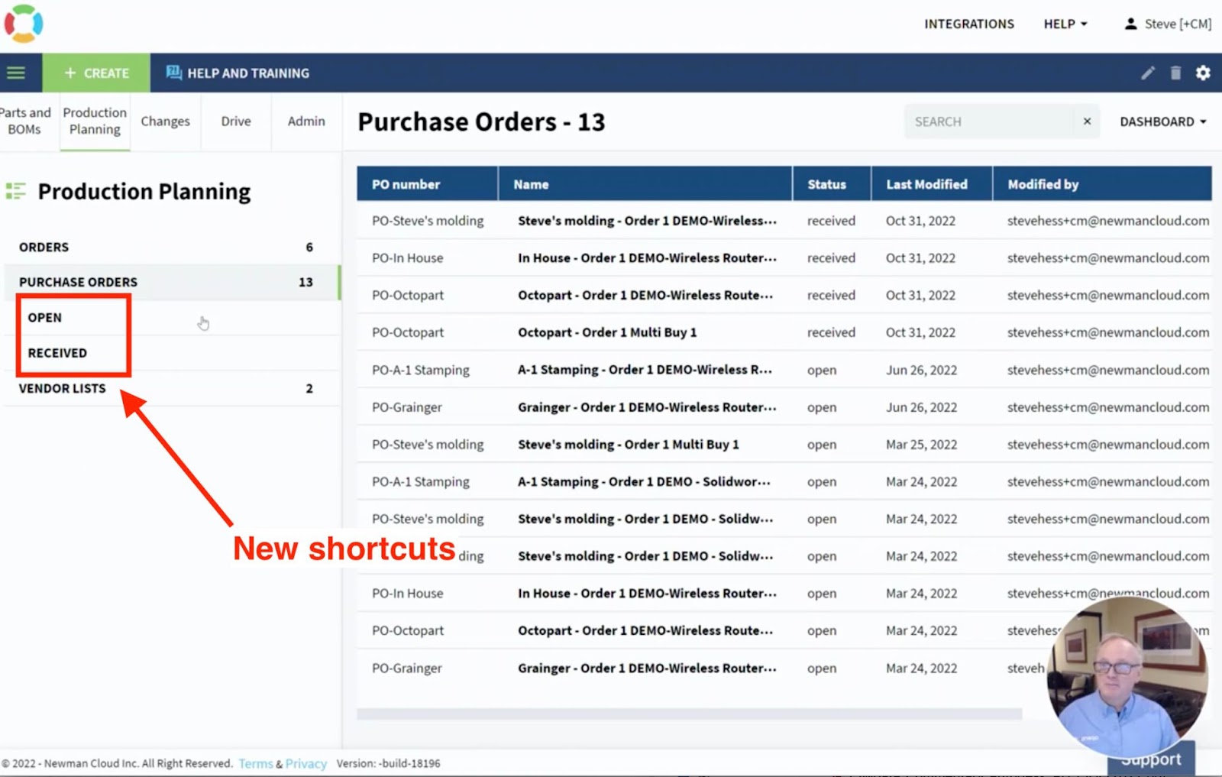Click the orders count 6 in sidebar

[309, 247]
